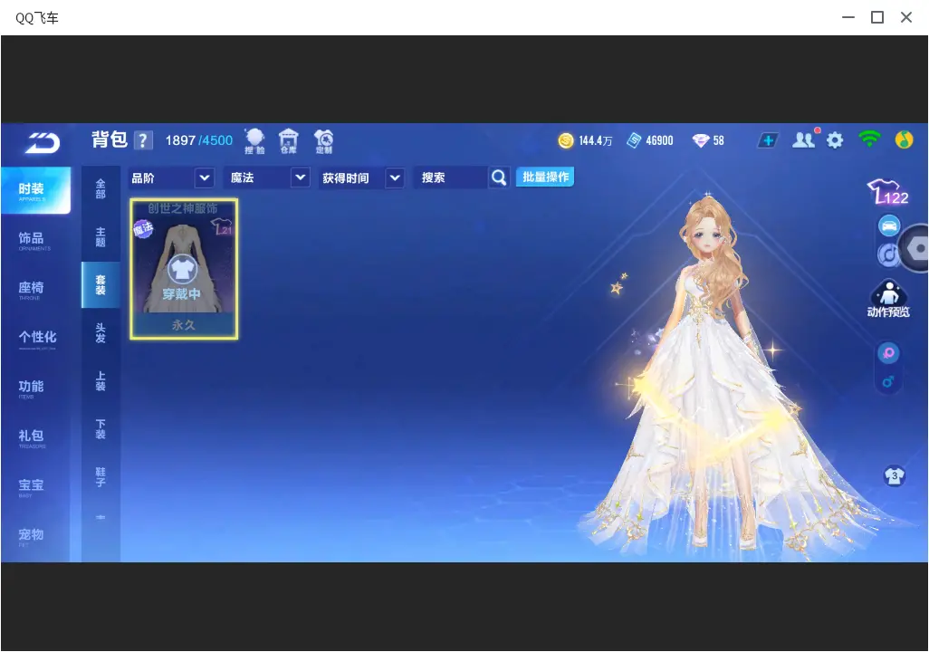Show the 上装 top subcategory
The width and height of the screenshot is (929, 652).
click(101, 381)
